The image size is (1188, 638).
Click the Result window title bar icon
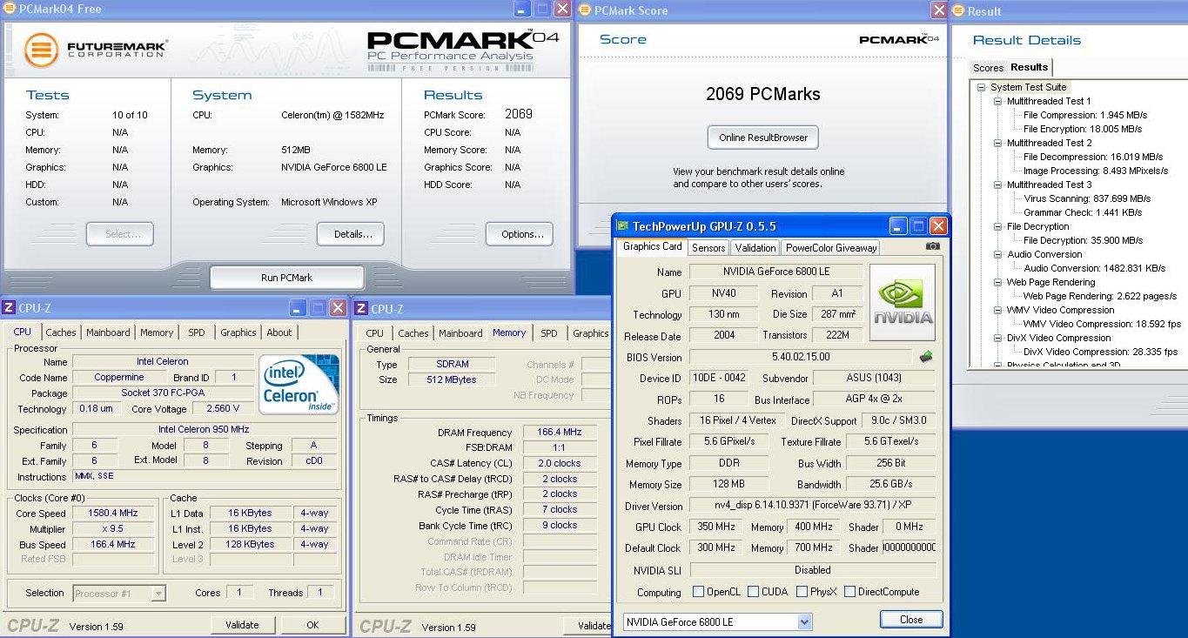click(957, 10)
